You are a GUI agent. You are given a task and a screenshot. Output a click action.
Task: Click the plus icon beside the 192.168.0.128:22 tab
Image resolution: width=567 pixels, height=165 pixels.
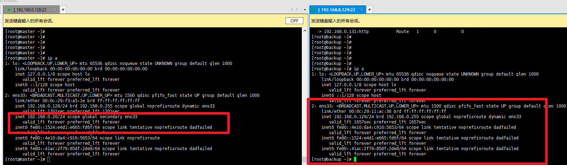point(63,10)
